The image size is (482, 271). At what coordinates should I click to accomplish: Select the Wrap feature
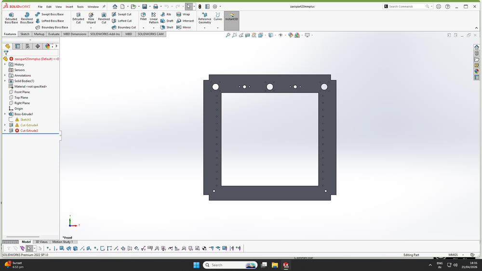tap(183, 14)
